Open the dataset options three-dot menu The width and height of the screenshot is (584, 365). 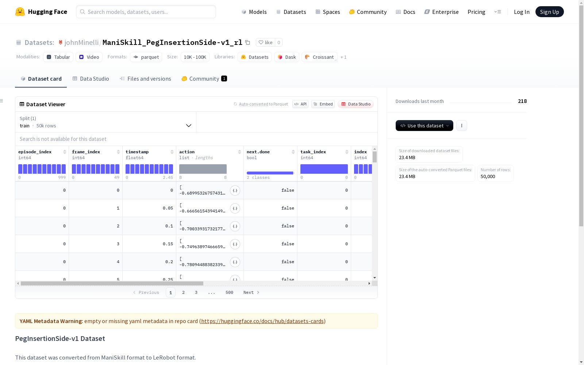[462, 126]
